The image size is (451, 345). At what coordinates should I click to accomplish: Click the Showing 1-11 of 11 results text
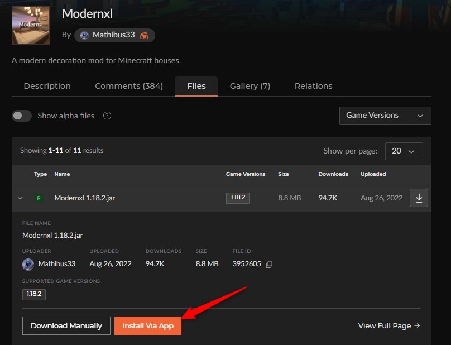pyautogui.click(x=61, y=151)
